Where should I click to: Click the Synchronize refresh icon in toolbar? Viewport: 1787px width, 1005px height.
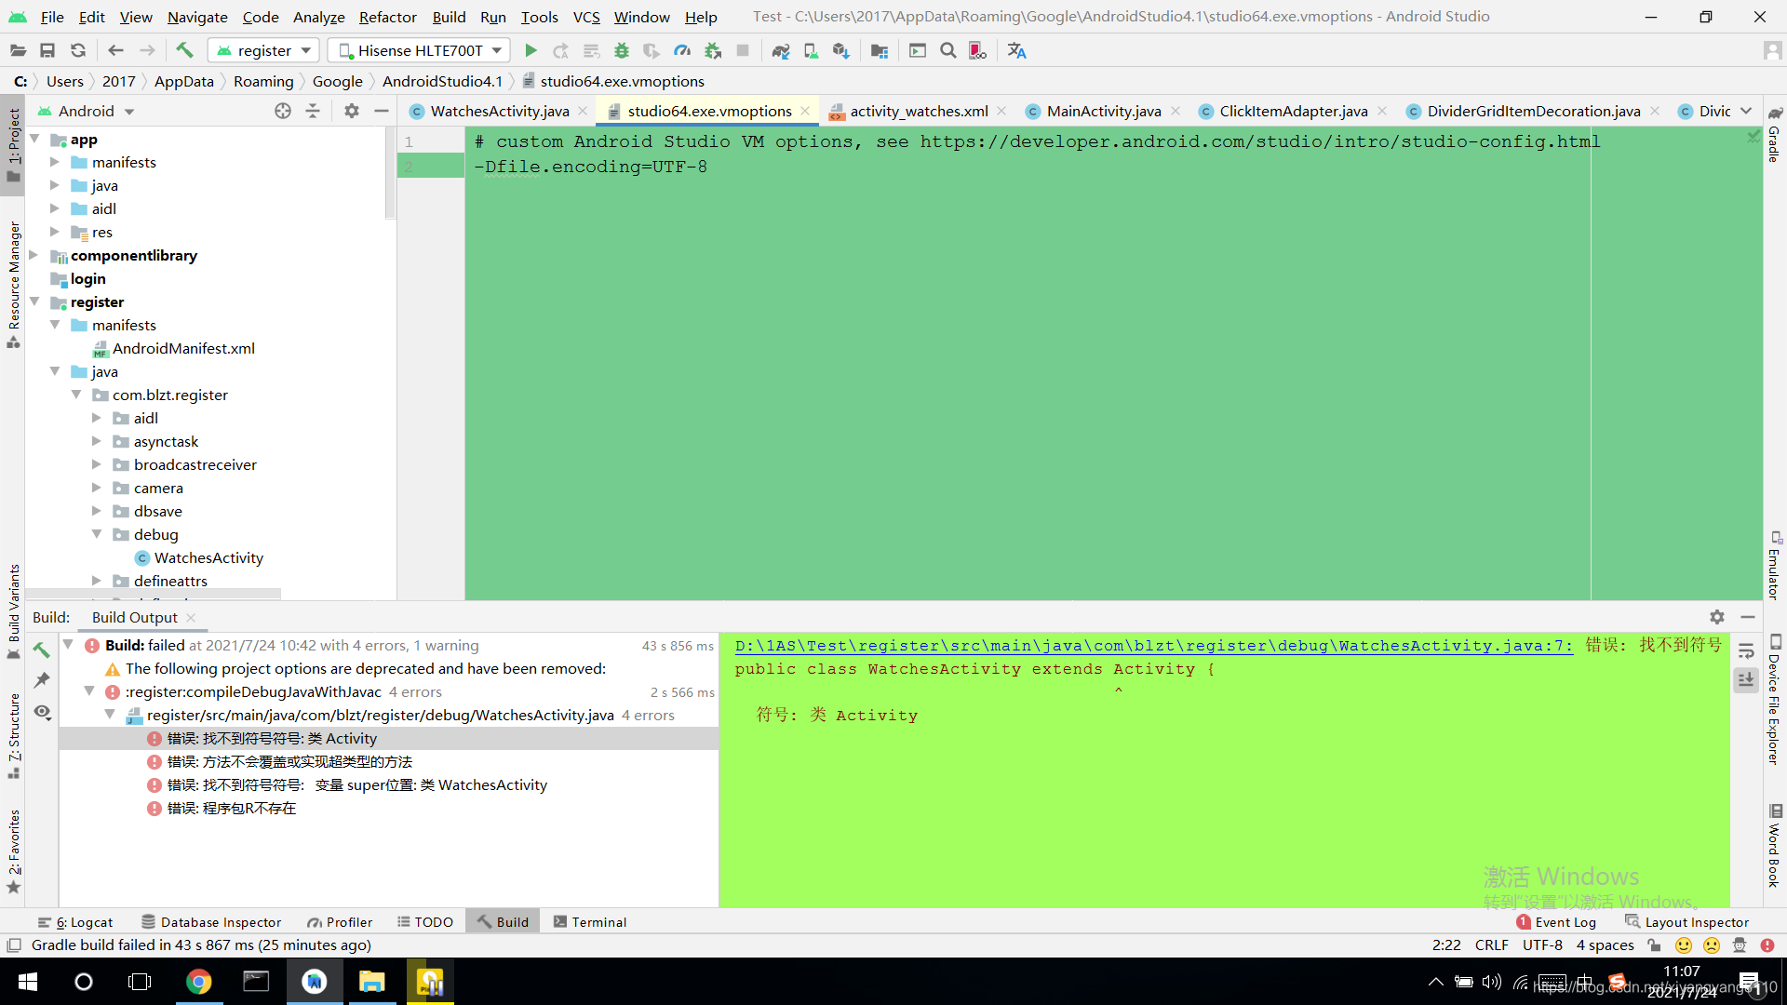click(78, 51)
